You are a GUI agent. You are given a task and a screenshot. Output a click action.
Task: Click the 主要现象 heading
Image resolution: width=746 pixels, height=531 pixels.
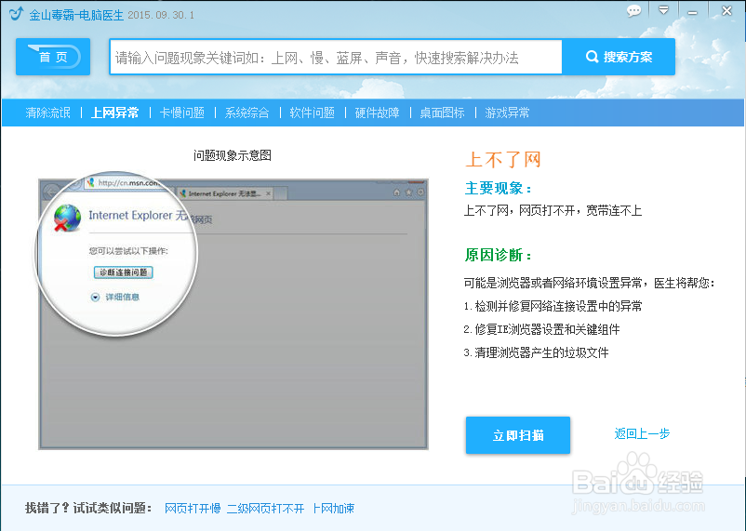pyautogui.click(x=499, y=188)
